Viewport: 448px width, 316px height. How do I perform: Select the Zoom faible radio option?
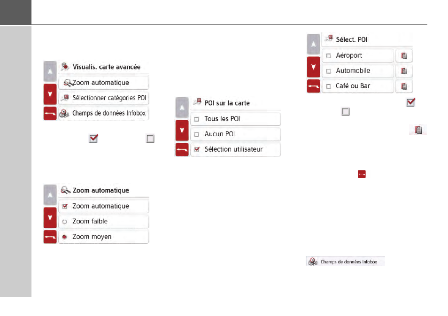click(x=65, y=222)
